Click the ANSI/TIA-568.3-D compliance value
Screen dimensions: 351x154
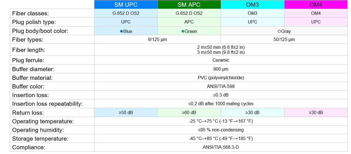[x=221, y=147]
